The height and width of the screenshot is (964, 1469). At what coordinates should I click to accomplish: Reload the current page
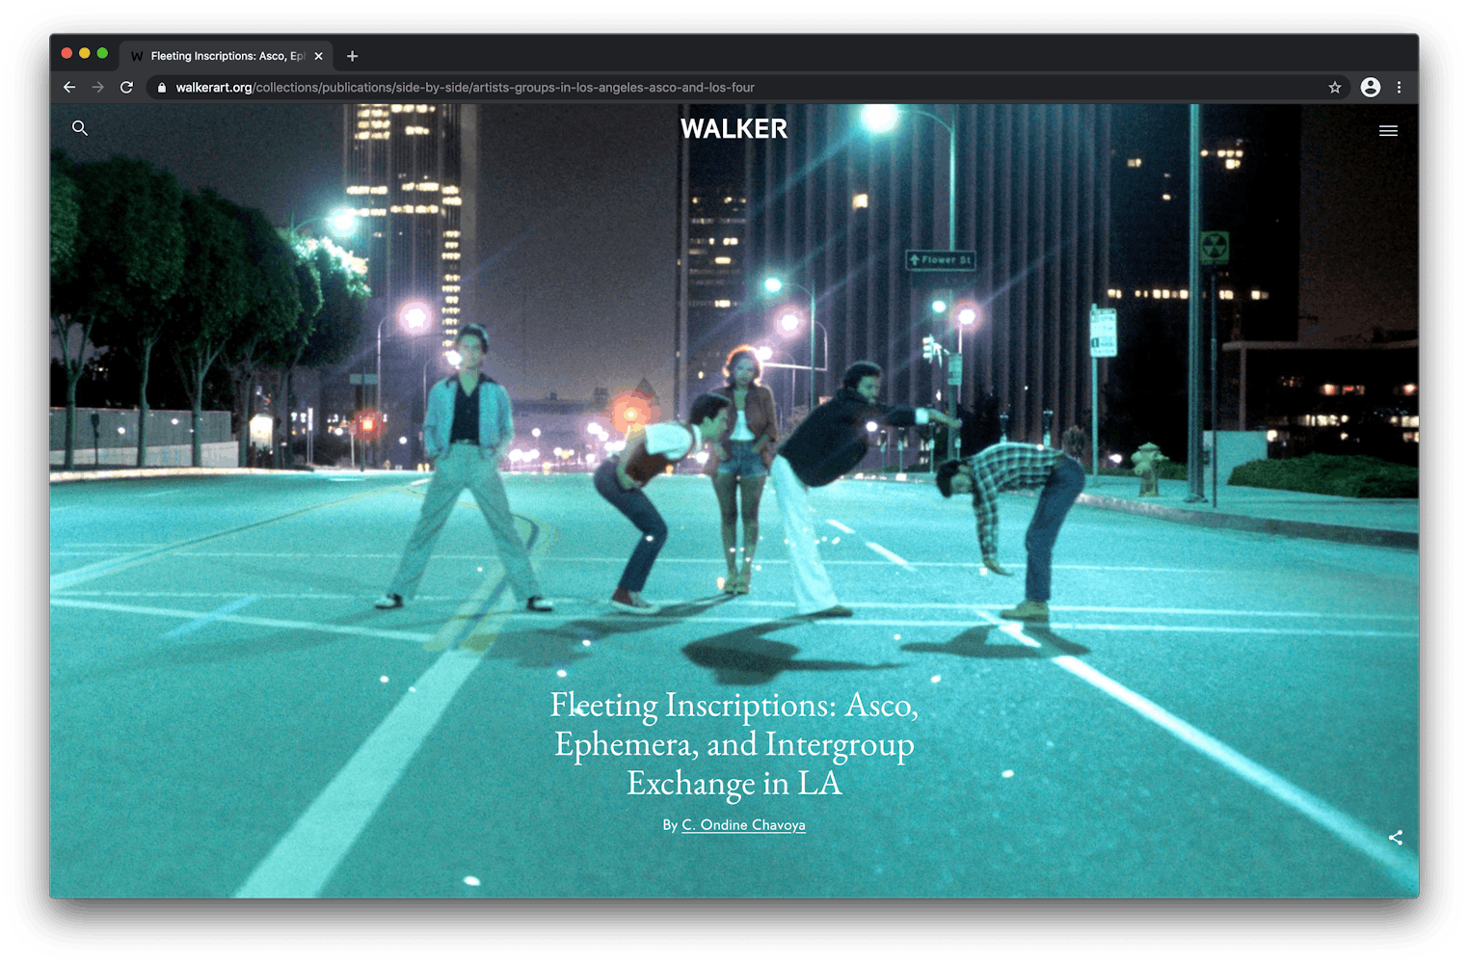pos(126,88)
